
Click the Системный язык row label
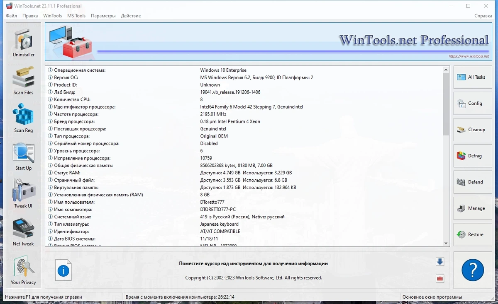[73, 217]
